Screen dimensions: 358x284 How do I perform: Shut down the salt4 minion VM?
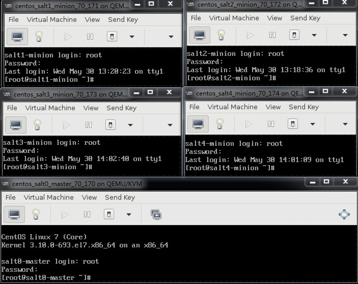click(x=293, y=124)
